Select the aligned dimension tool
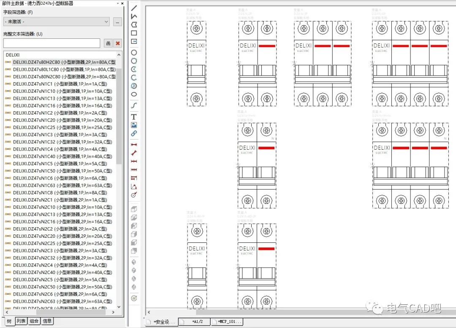This screenshot has width=456, height=328. pos(134,153)
